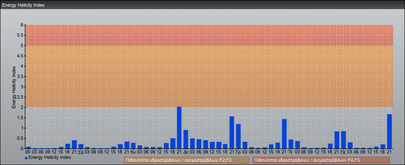405x165 pixels.
Task: Click the 6 tick at y-axis top
Action: pos(22,25)
